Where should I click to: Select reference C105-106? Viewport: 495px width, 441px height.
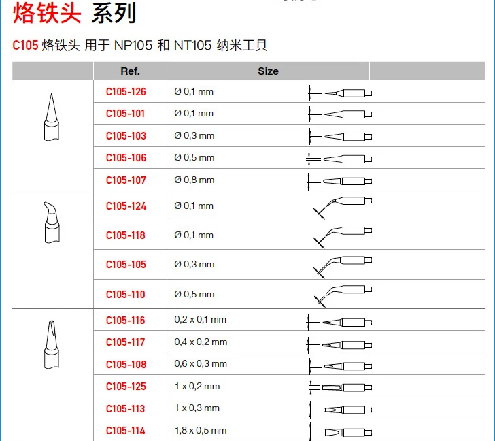click(126, 158)
